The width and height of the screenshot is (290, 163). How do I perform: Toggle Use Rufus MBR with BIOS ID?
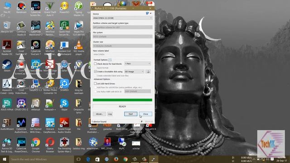point(95,91)
